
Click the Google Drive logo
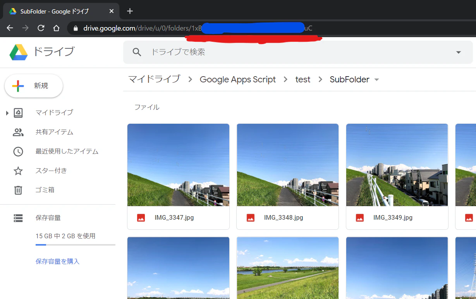click(19, 52)
